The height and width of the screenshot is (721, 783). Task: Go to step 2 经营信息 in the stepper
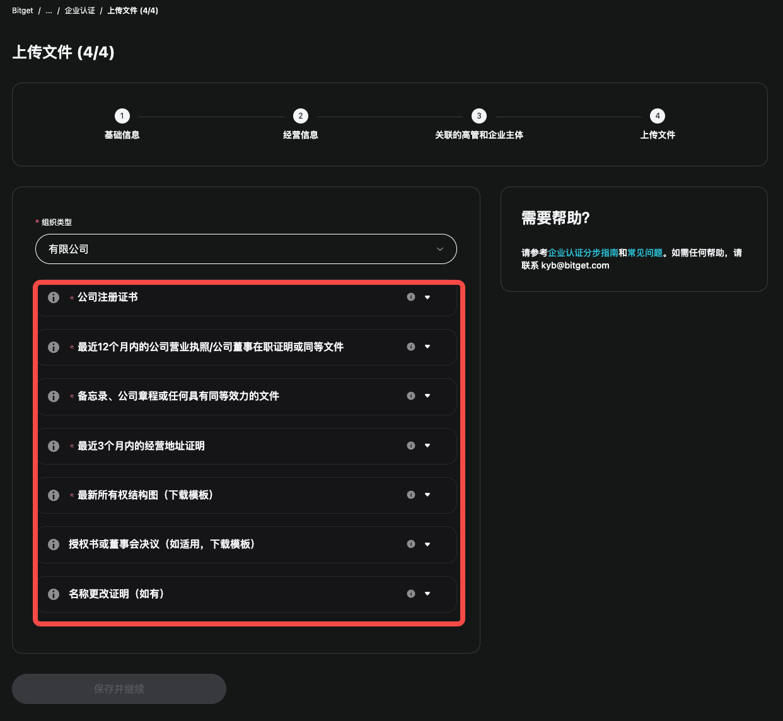(301, 116)
